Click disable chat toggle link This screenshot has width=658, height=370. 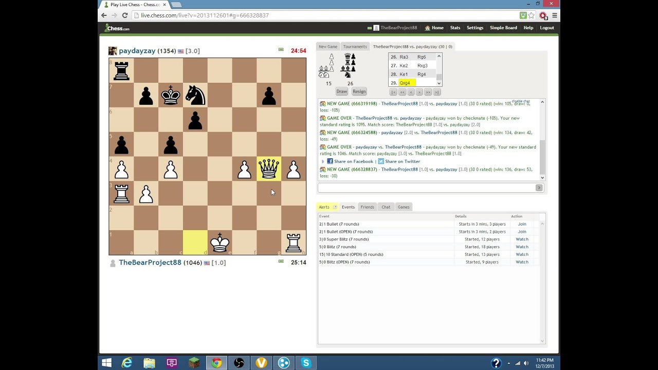pos(521,101)
